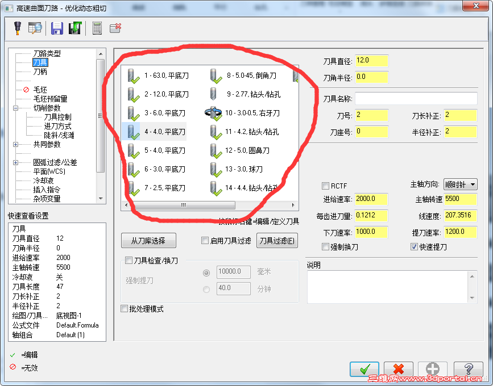This screenshot has width=493, height=386.
Task: Select tool 2 - 12.0 平底刀 icon
Action: pyautogui.click(x=133, y=95)
